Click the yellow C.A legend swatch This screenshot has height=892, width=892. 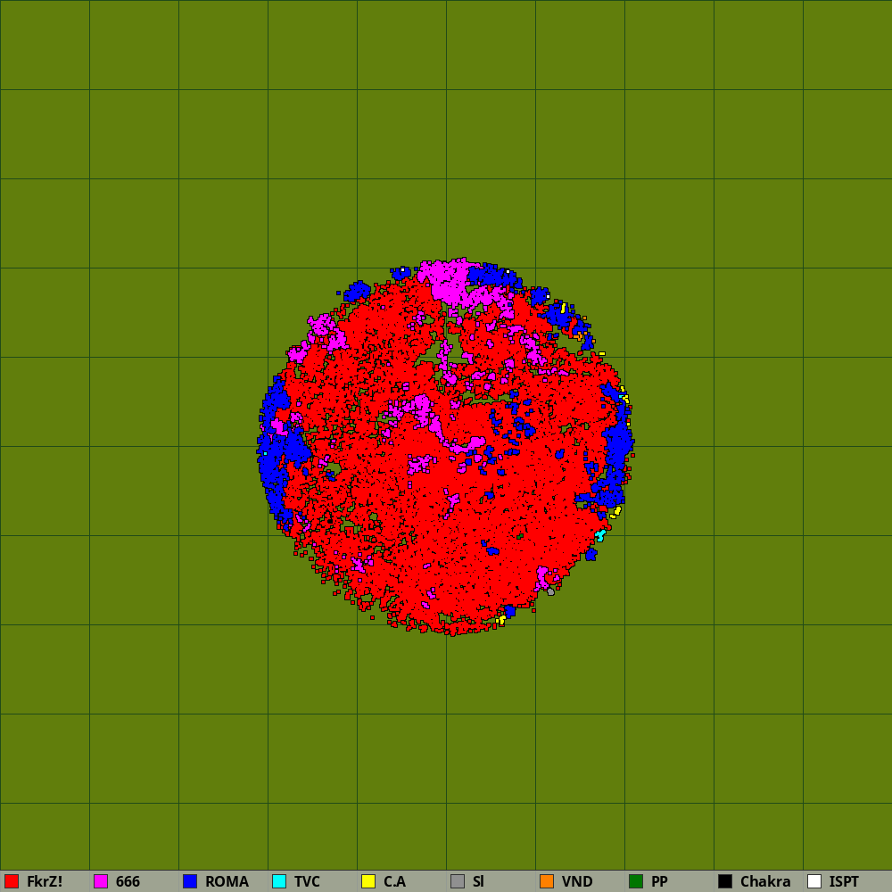(x=368, y=881)
